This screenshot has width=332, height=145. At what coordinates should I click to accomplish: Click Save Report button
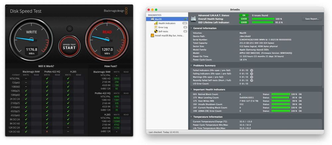(x=312, y=19)
